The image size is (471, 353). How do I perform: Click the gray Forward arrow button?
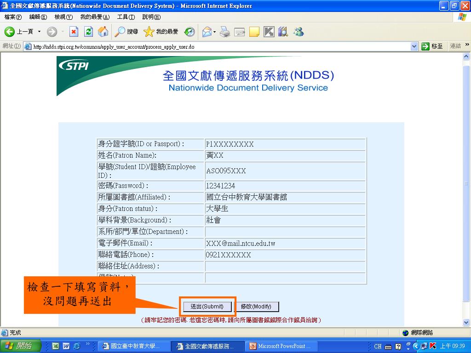(52, 32)
